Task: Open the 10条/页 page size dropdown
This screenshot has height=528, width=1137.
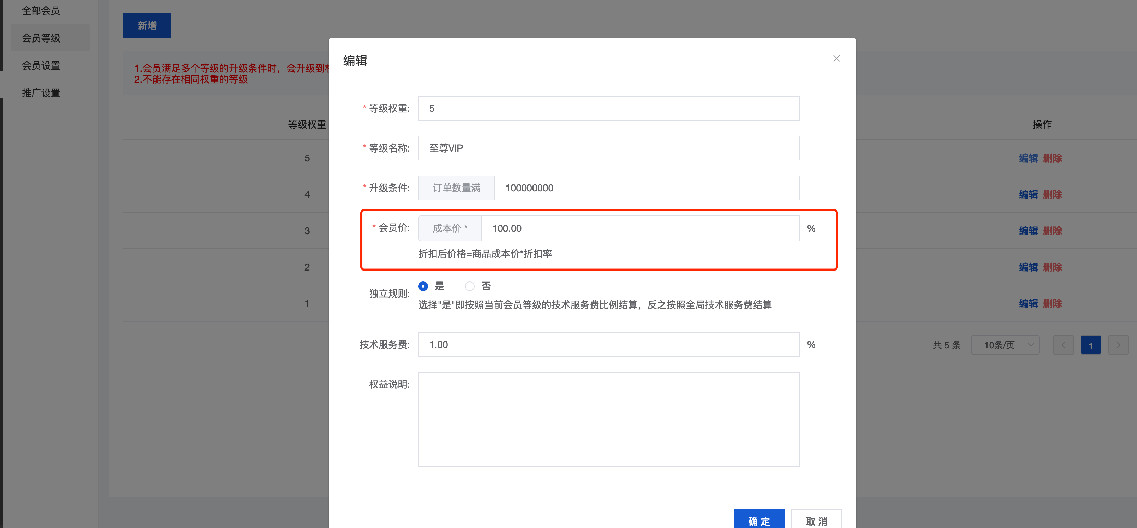Action: (1005, 345)
